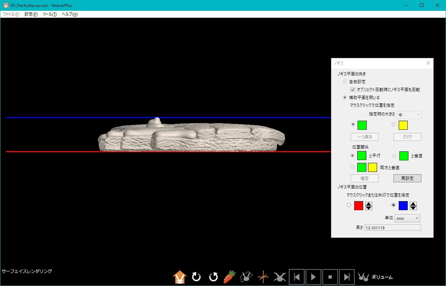
Task: Select the carrot tool icon
Action: pos(230,277)
